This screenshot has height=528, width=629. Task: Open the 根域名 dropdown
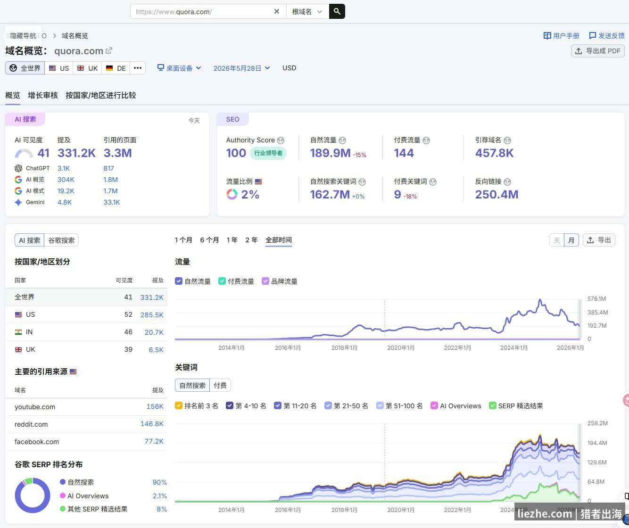[x=307, y=11]
